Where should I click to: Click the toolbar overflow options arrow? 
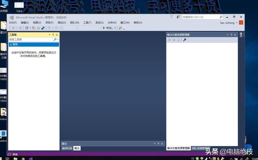tap(124, 29)
